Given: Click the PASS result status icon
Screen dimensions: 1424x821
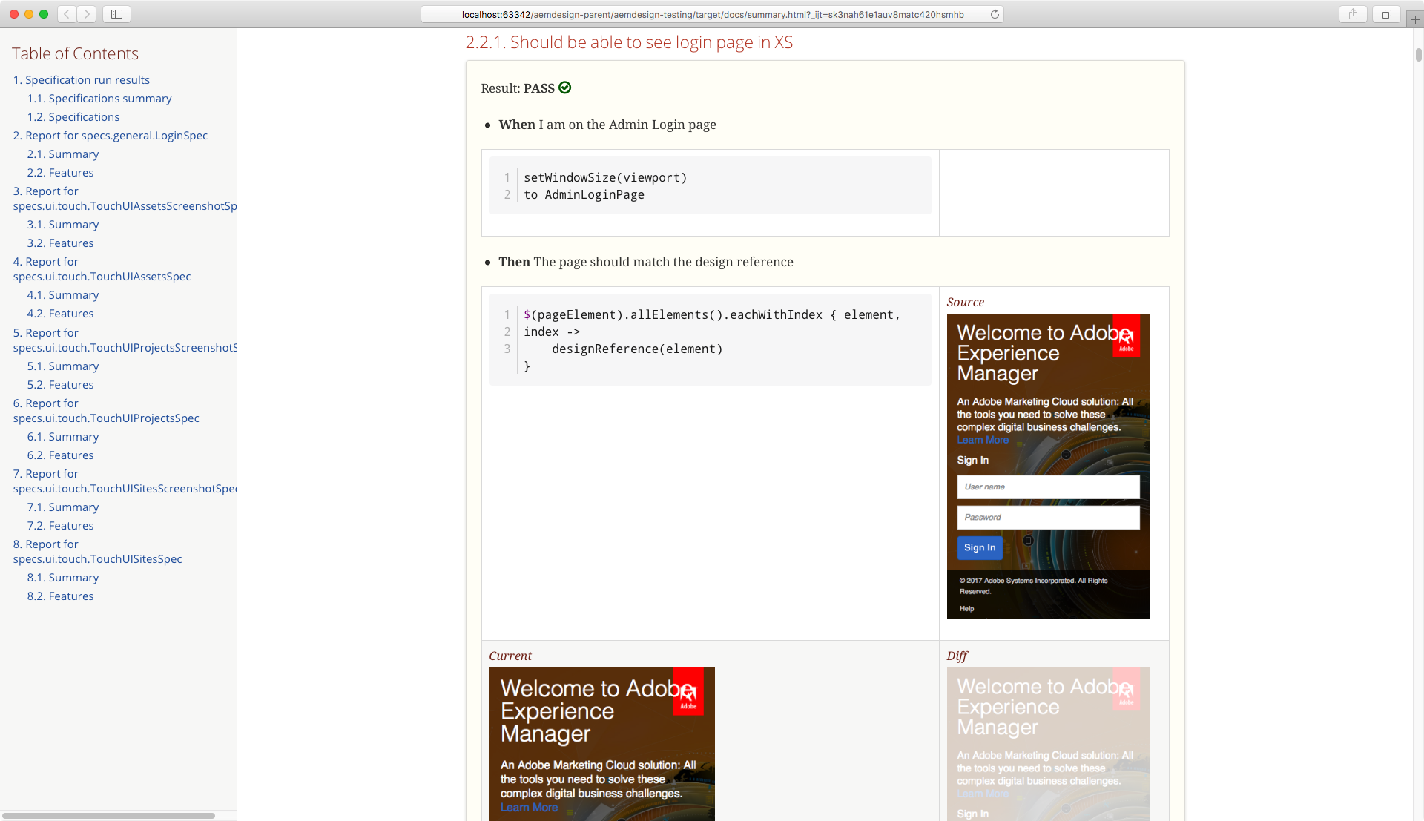Looking at the screenshot, I should 565,87.
